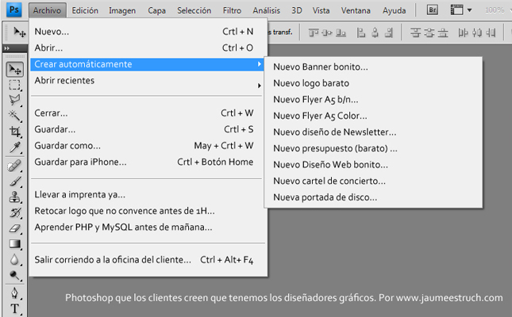Open the view extras dropdown arrow
The height and width of the screenshot is (317, 512).
[470, 10]
